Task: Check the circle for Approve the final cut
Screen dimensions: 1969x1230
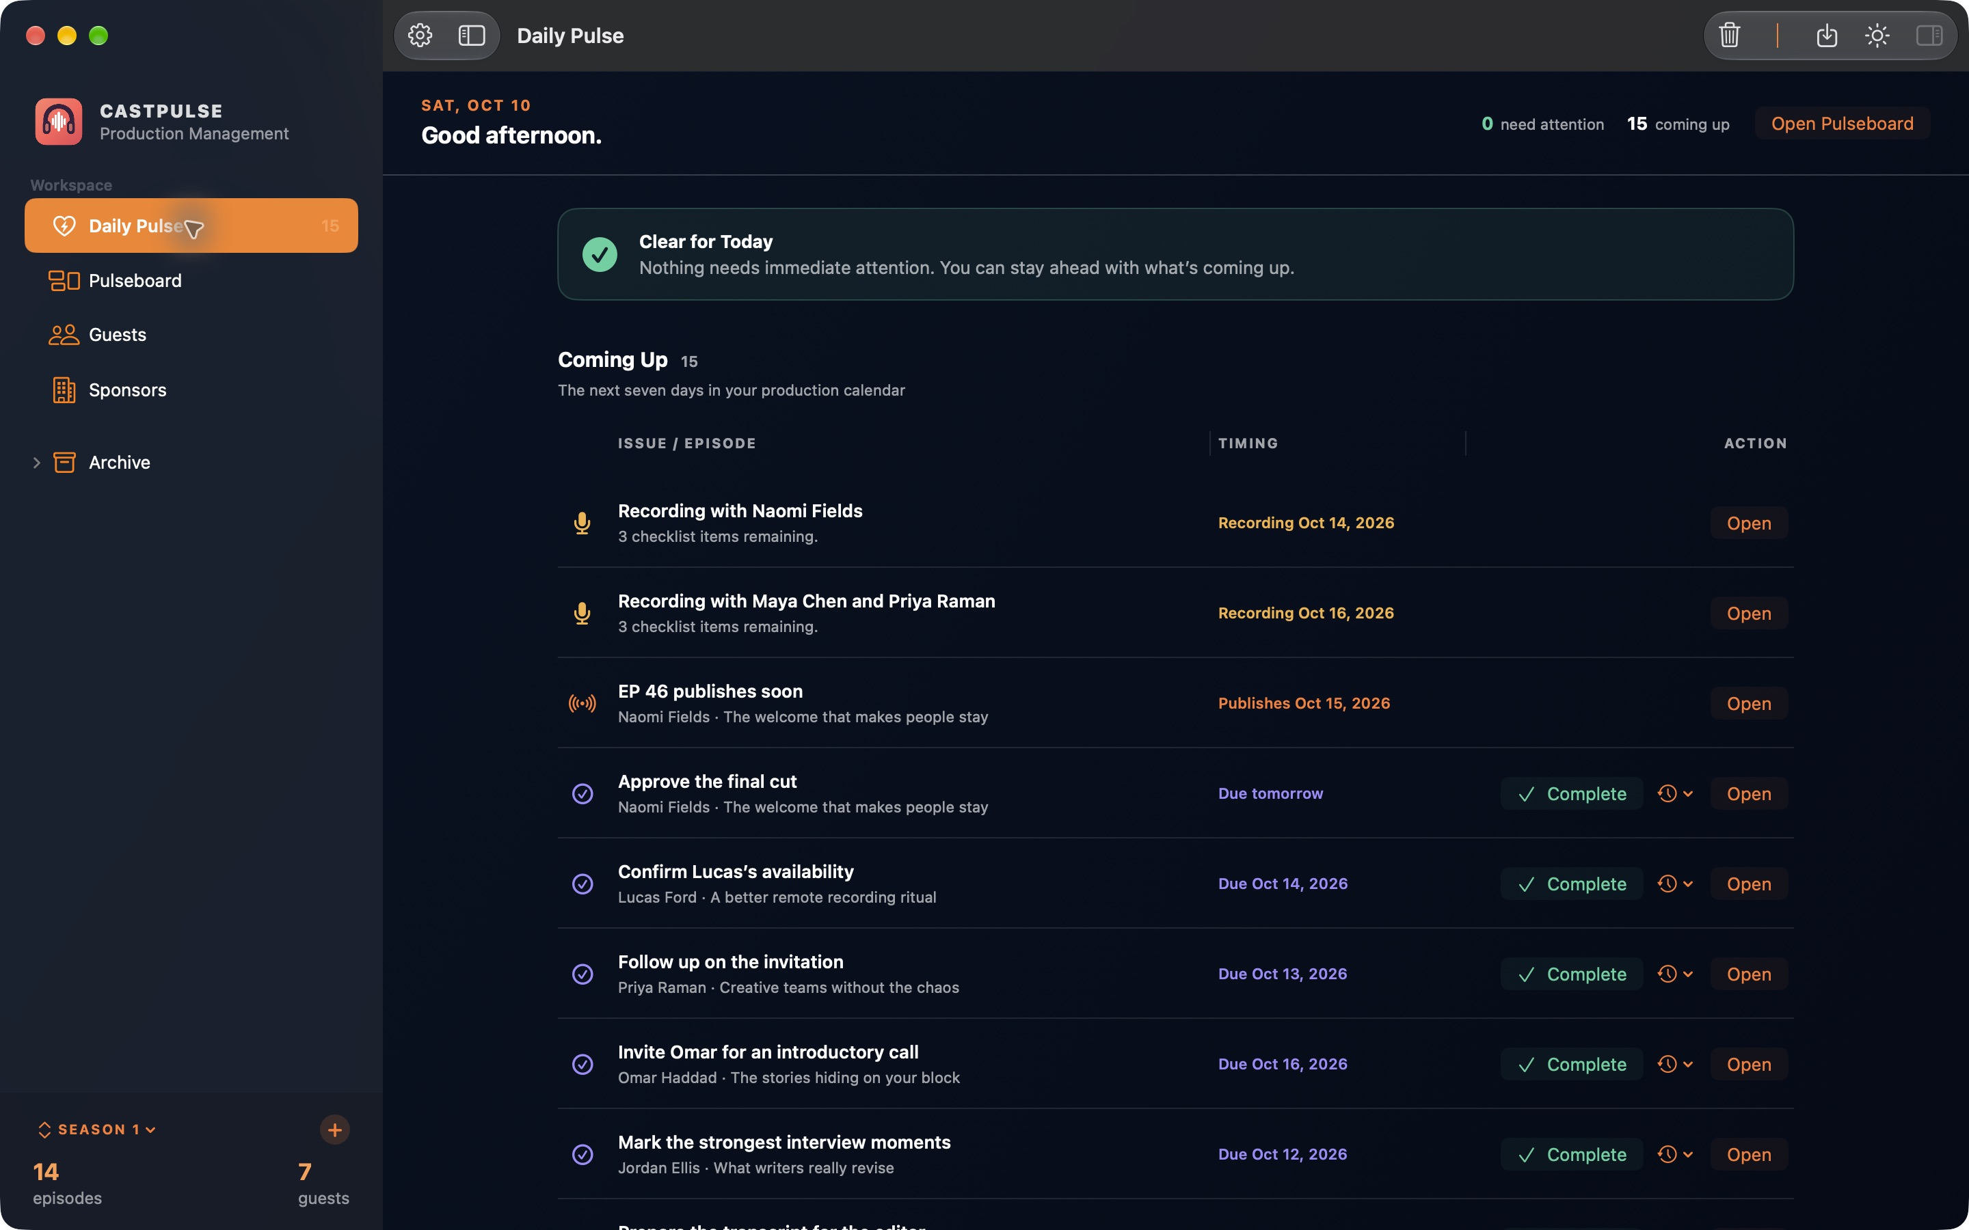Action: click(x=582, y=794)
